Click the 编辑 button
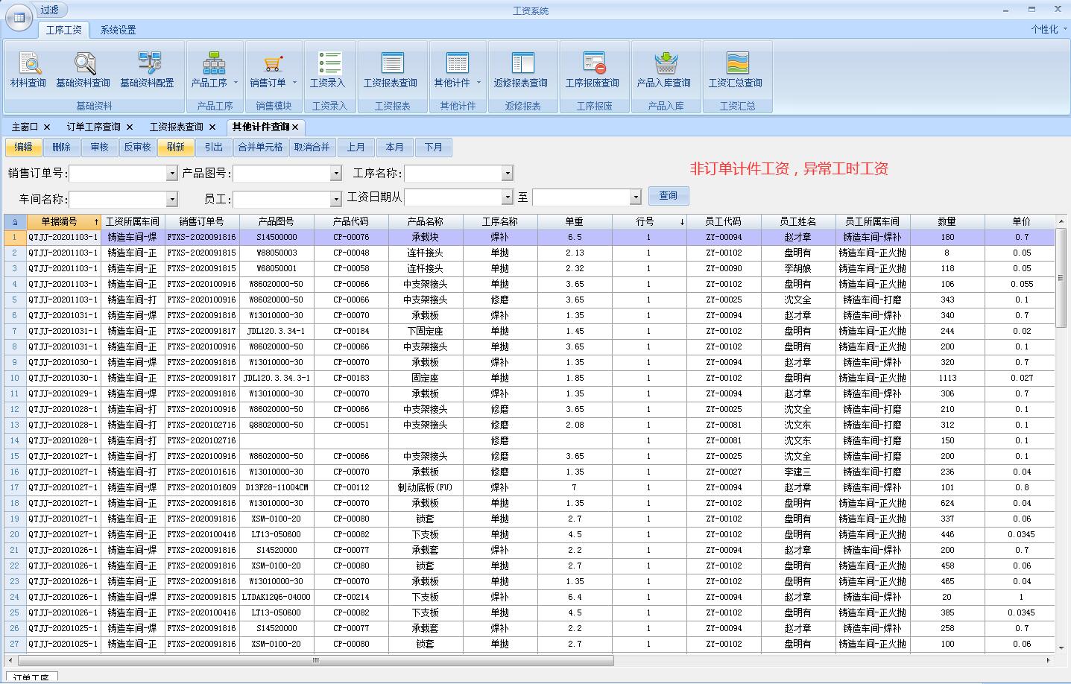1071x684 pixels. click(x=24, y=148)
